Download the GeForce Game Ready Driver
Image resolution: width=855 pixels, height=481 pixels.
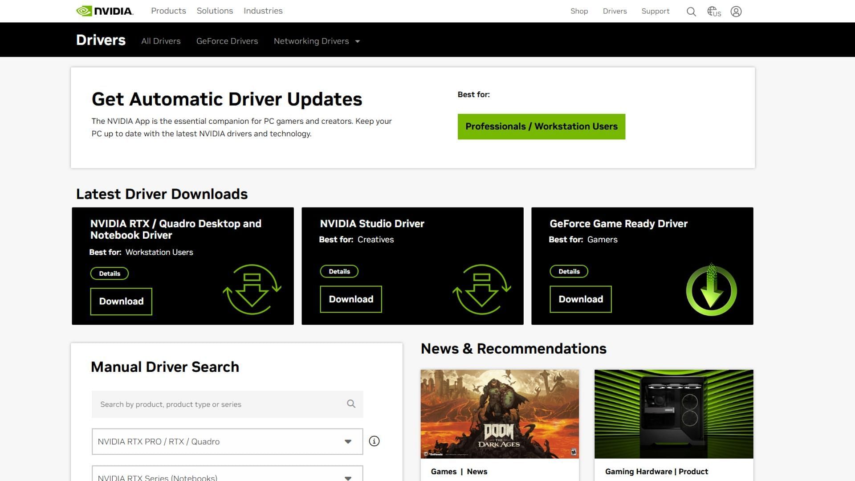(x=581, y=299)
